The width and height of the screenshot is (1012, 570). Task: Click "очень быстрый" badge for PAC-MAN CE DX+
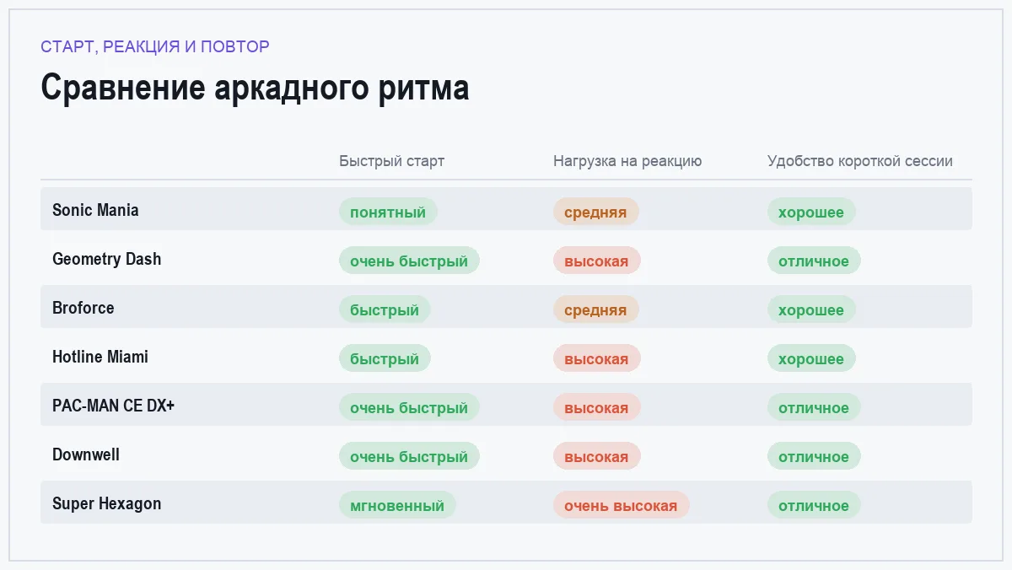(409, 407)
